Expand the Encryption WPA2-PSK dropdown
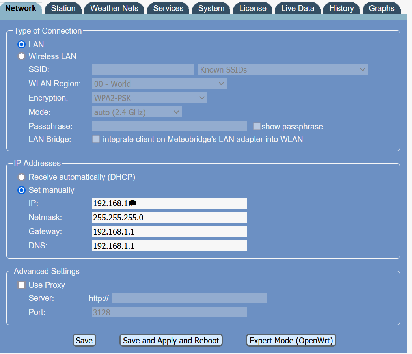The height and width of the screenshot is (354, 412). 149,98
